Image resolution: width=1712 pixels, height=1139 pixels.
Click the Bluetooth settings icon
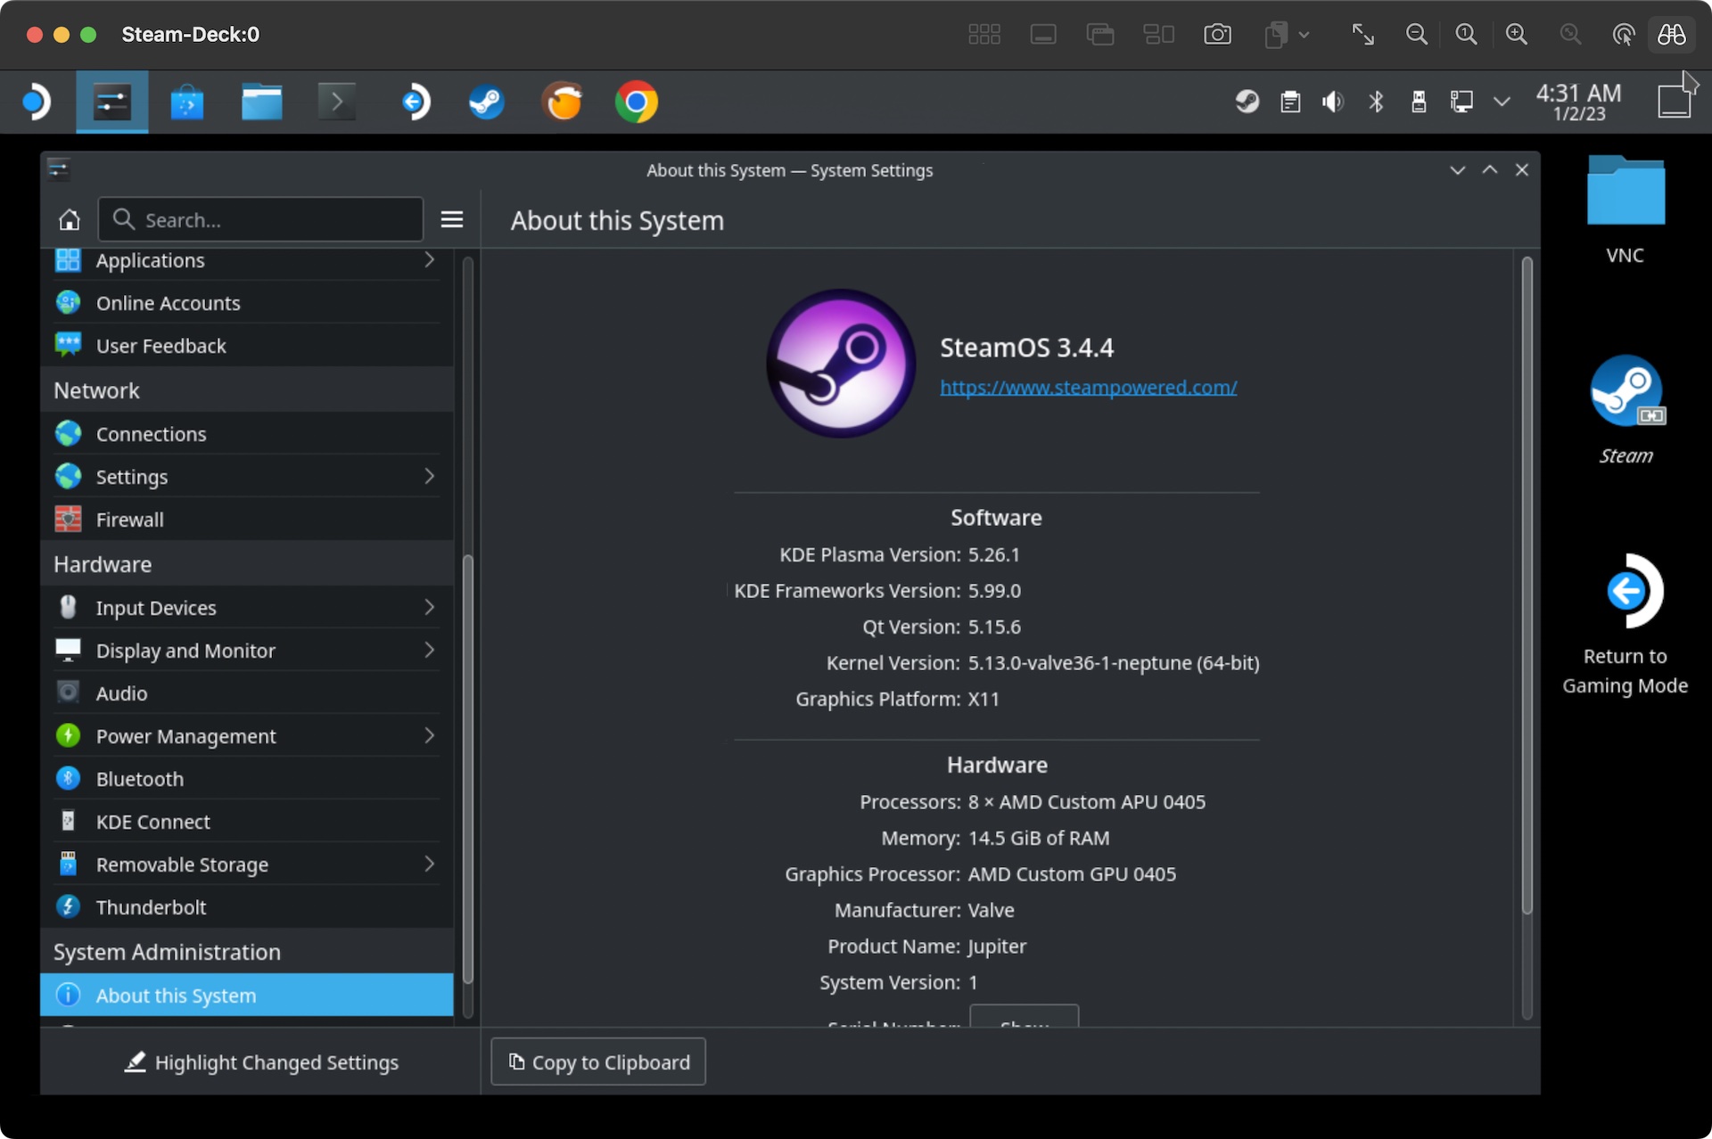tap(68, 778)
